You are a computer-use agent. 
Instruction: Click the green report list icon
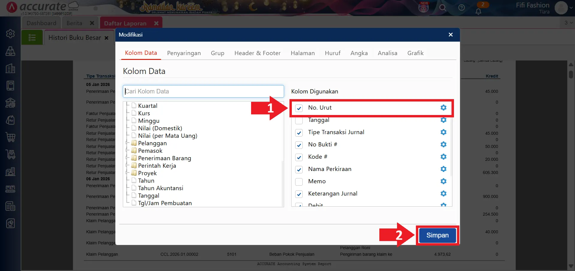pos(32,38)
